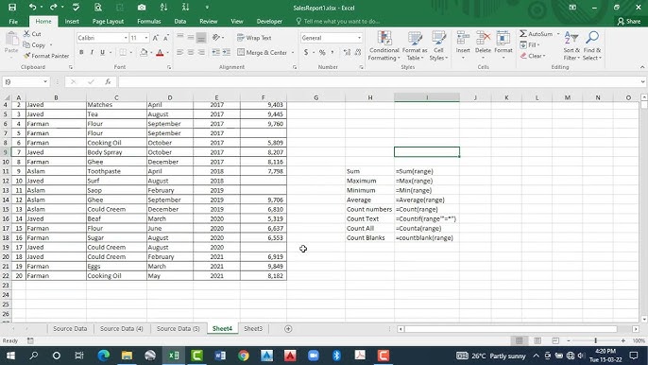Apply red font color
The image size is (648, 365).
160,53
